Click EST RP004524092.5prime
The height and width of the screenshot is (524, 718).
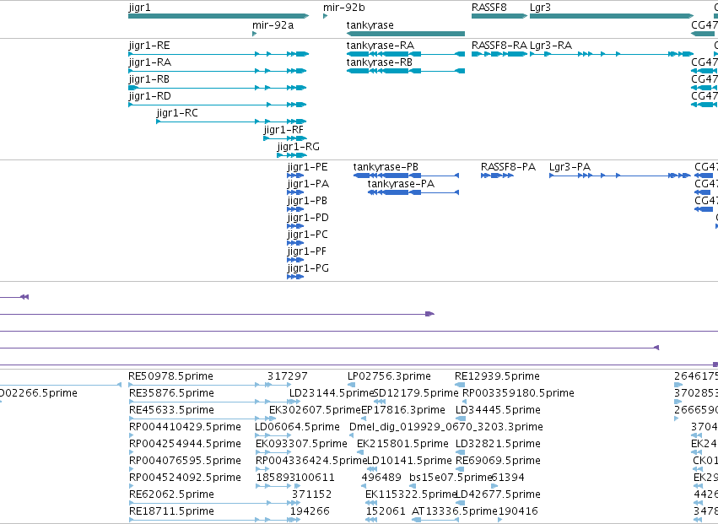click(x=131, y=486)
